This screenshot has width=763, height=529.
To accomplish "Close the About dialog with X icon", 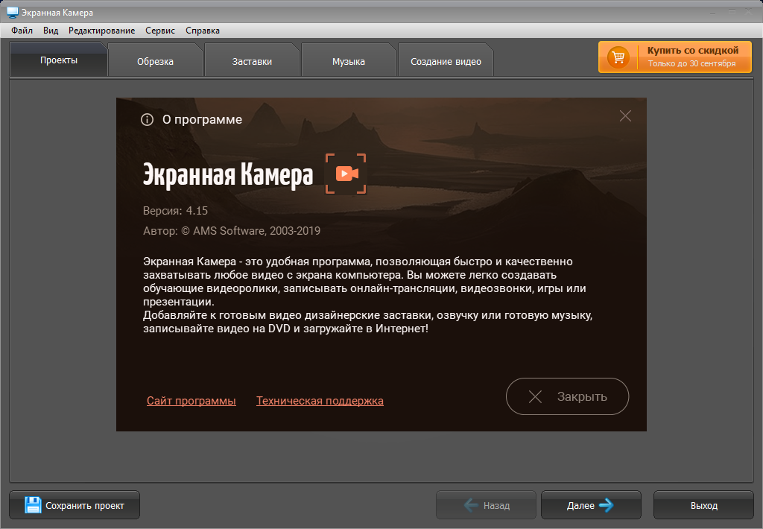I will tap(625, 115).
